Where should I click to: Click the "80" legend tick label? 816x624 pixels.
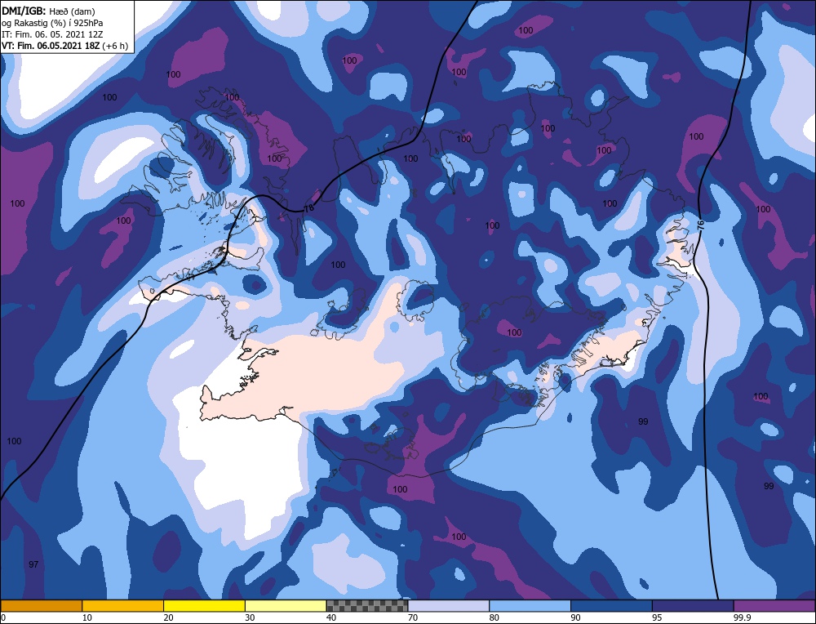pyautogui.click(x=495, y=617)
